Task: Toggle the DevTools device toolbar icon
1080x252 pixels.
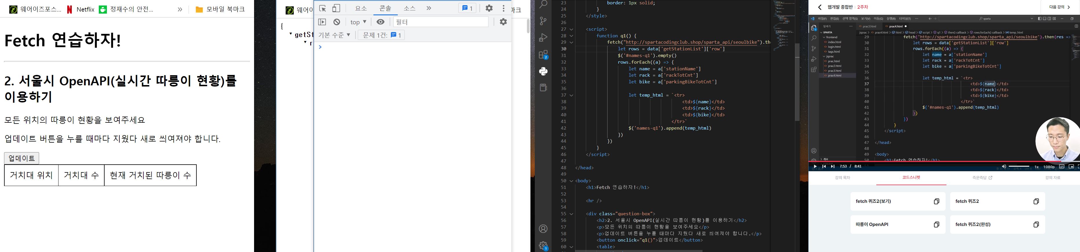Action: (x=336, y=8)
